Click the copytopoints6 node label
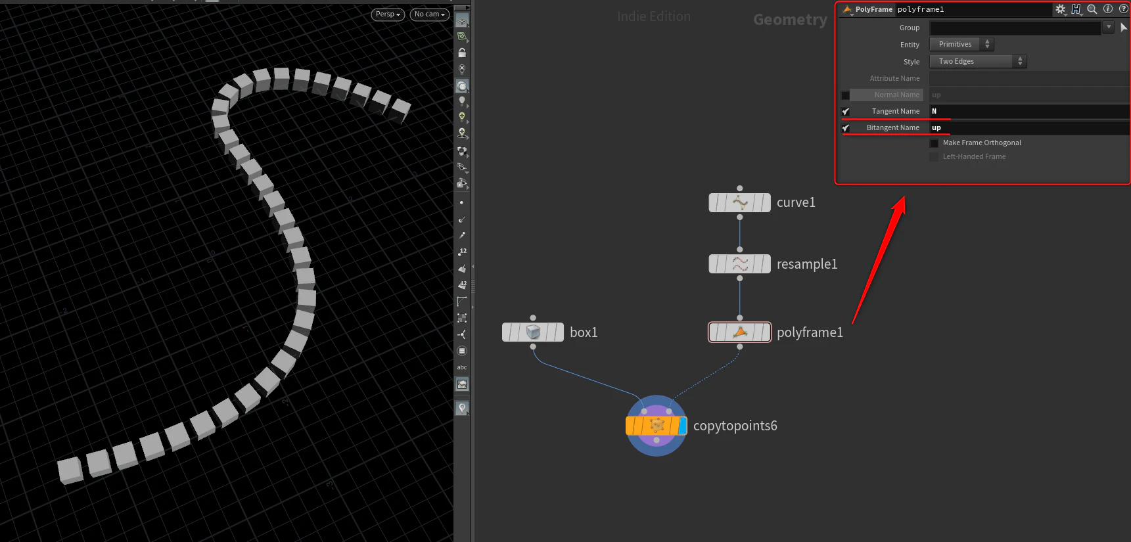Screen dimensions: 1131x542 coord(735,426)
